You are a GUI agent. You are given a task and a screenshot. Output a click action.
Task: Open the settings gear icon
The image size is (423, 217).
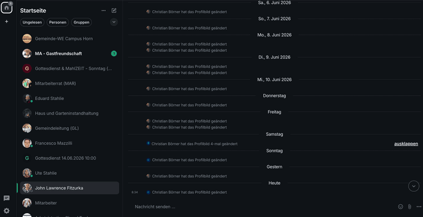pyautogui.click(x=7, y=211)
